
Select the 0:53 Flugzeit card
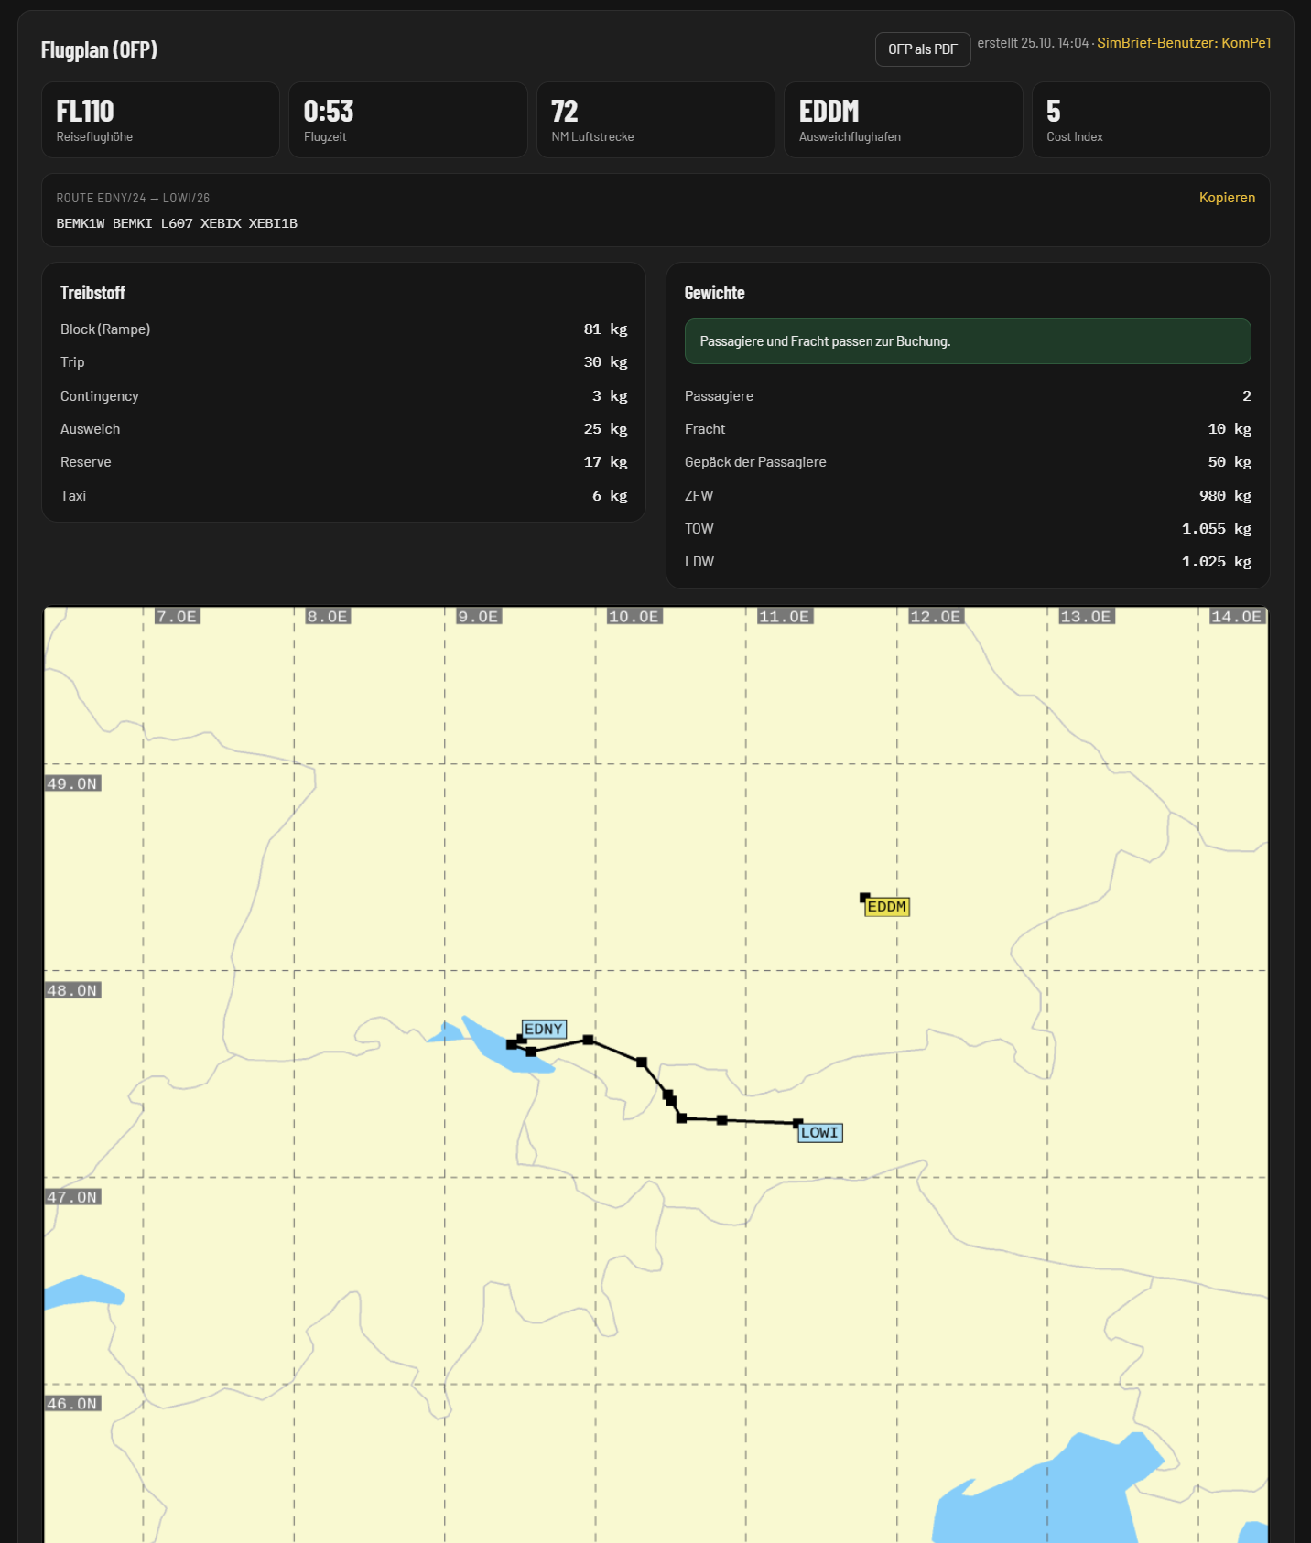point(408,120)
